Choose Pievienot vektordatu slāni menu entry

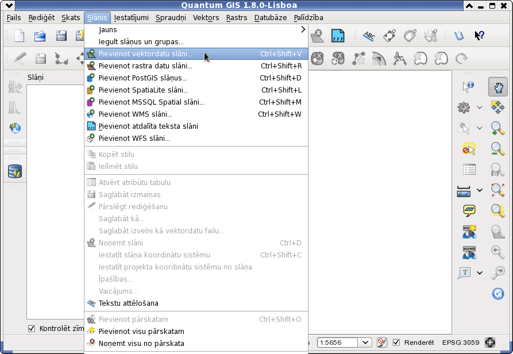[x=196, y=53]
